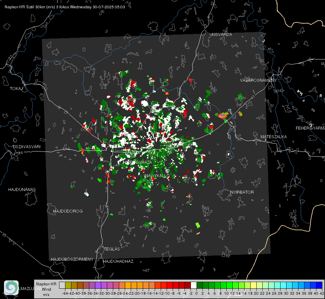Click the road number 36 near Tiszavasvári
This screenshot has width=325, height=299.
point(21,153)
